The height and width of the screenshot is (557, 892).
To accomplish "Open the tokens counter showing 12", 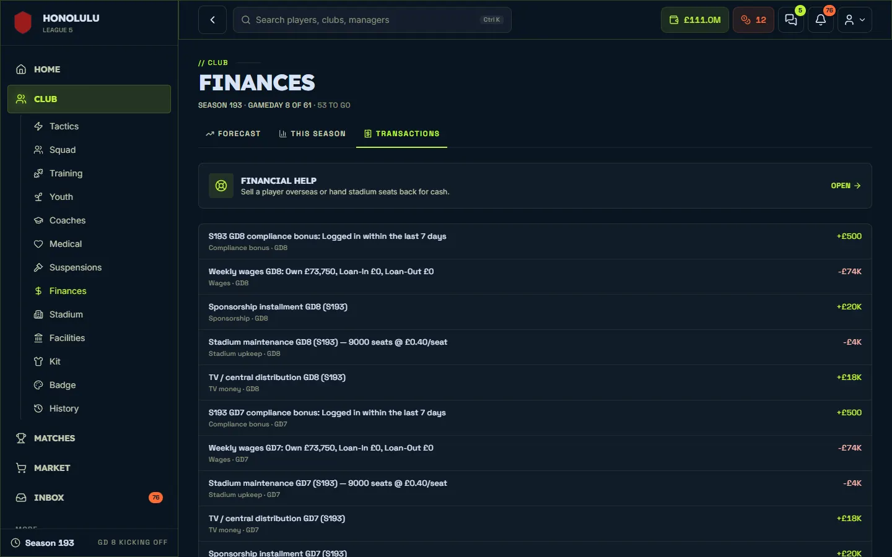I will click(753, 20).
